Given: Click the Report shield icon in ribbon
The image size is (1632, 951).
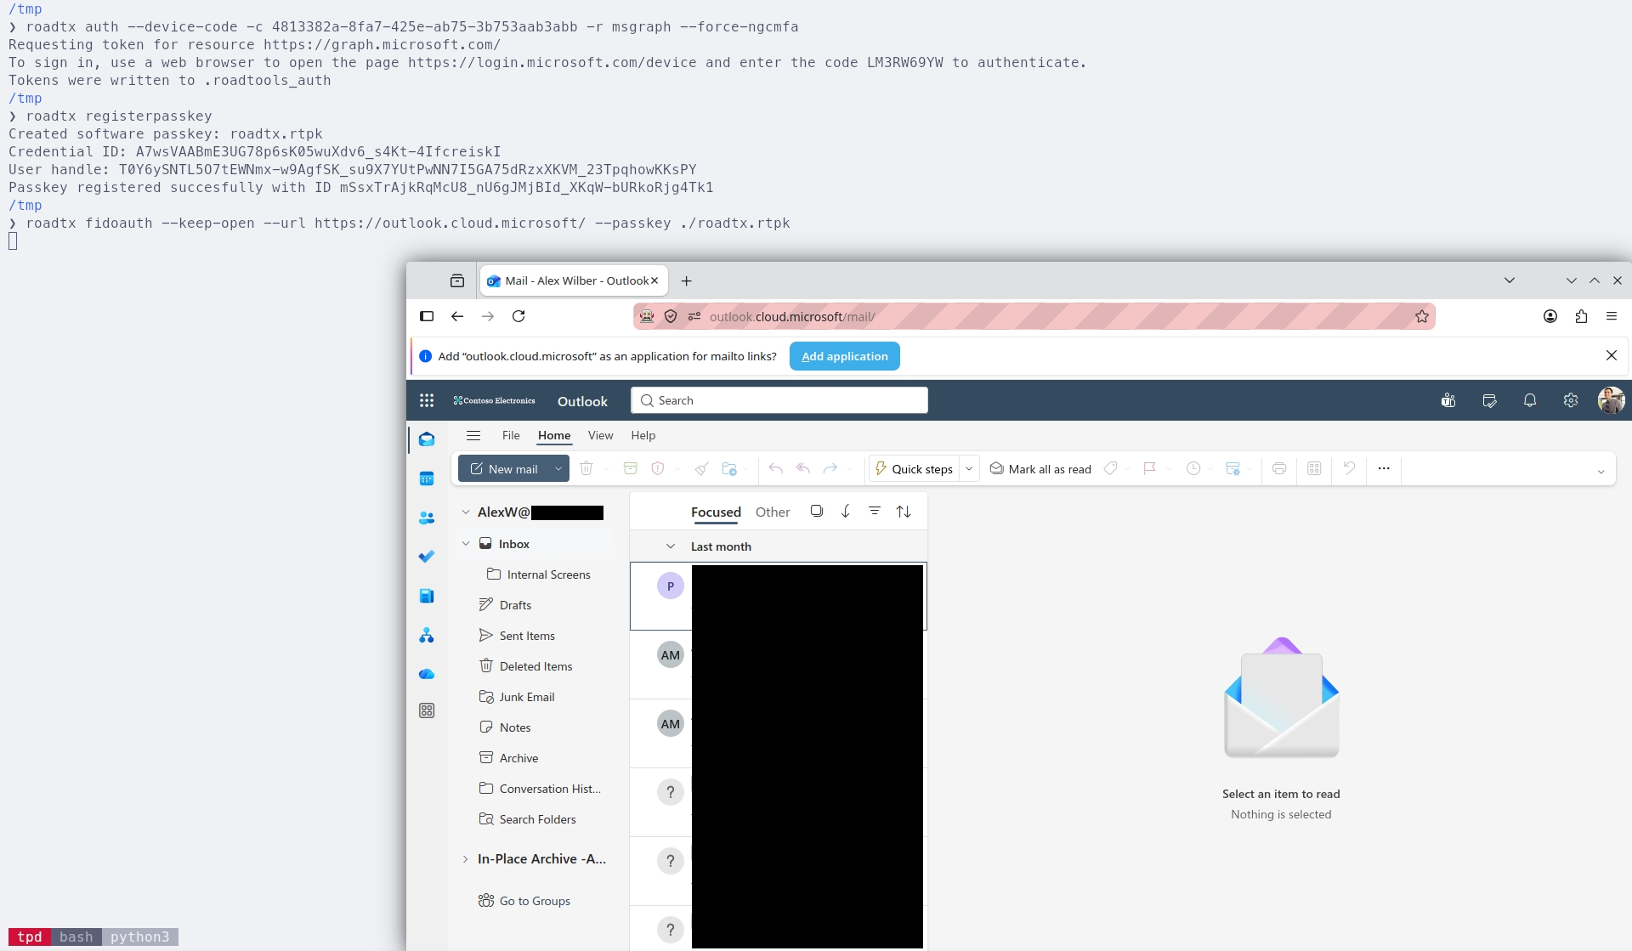Looking at the screenshot, I should (x=657, y=468).
